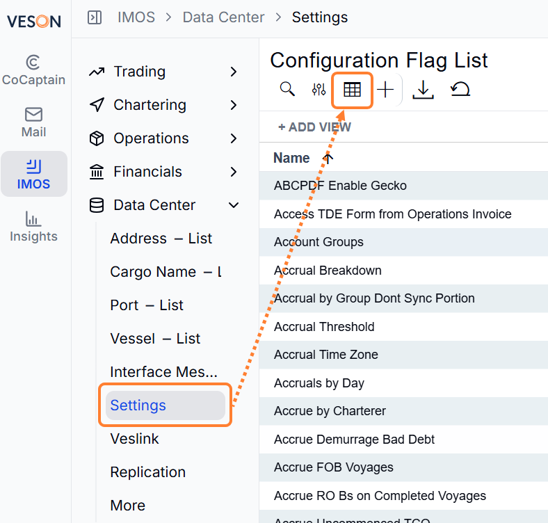Open Port – List
The height and width of the screenshot is (523, 548).
[147, 305]
